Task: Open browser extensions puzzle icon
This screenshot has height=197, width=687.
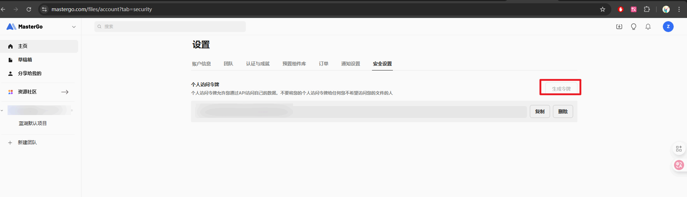Action: pos(647,9)
